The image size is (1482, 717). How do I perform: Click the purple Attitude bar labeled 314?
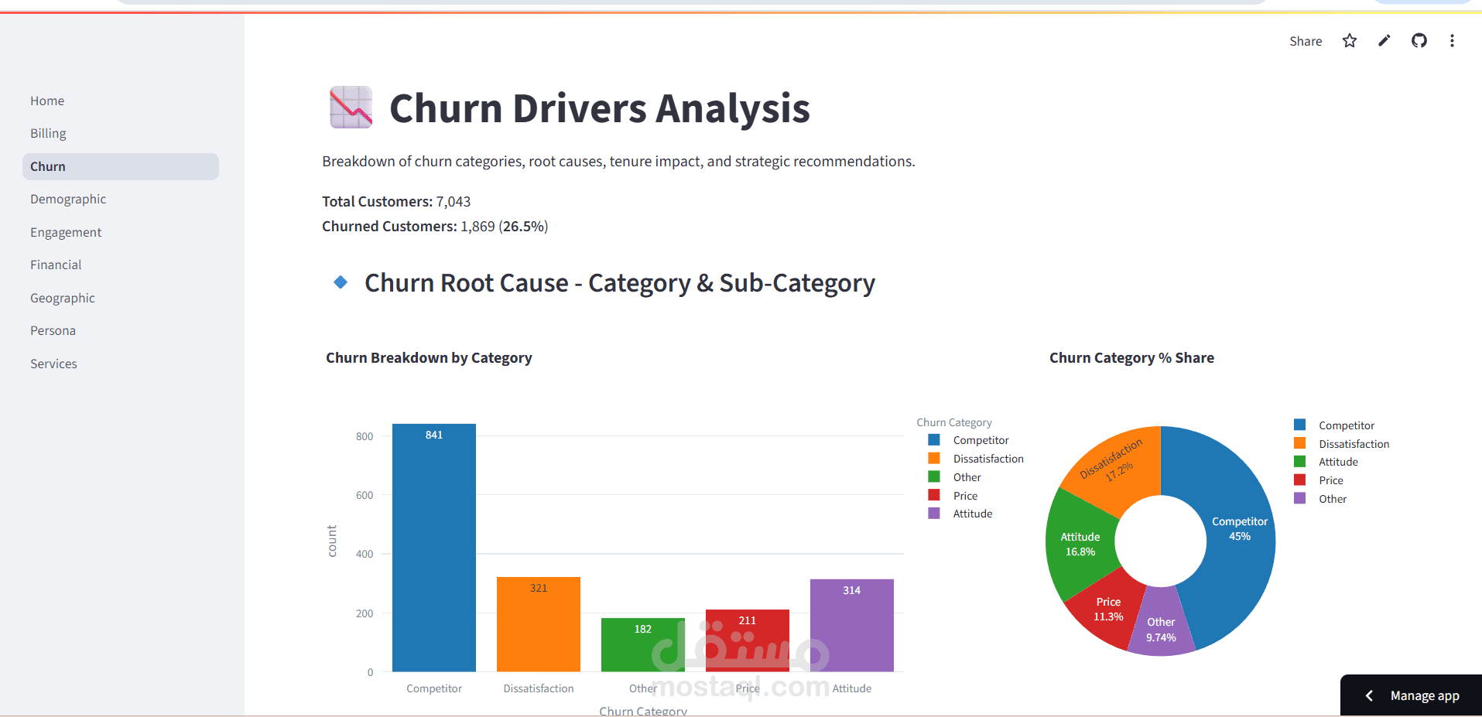(852, 625)
